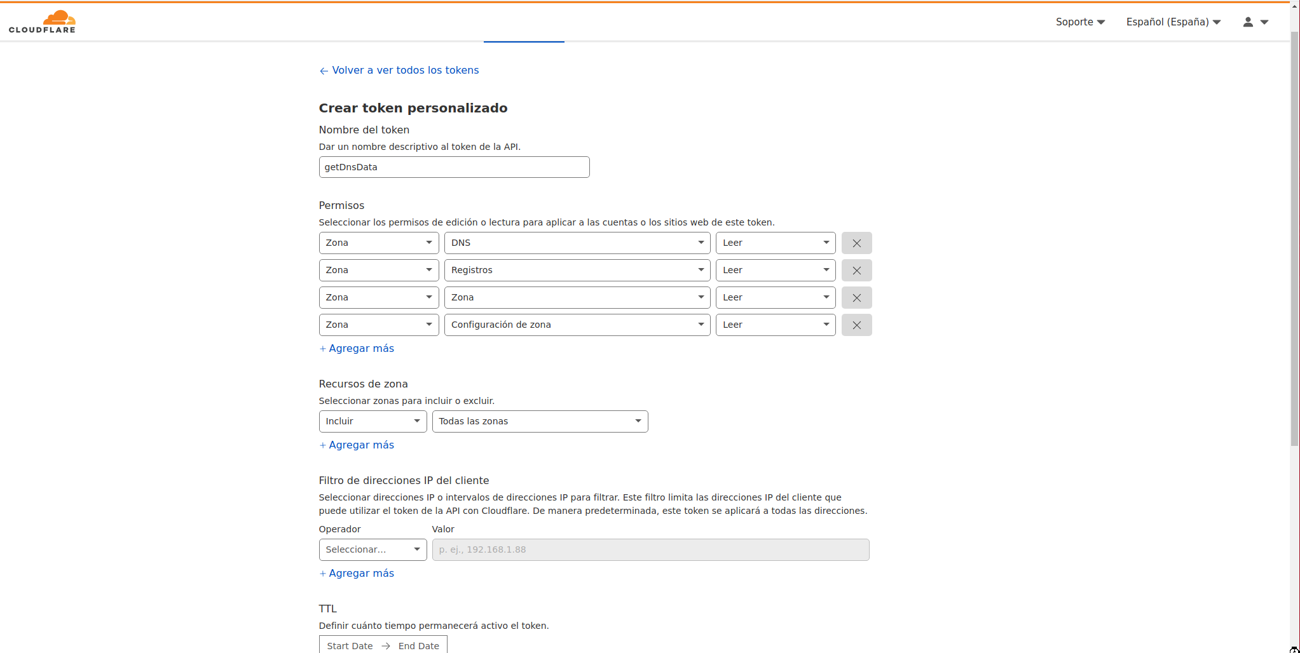Open the Español (España) language menu
The height and width of the screenshot is (653, 1300).
(1173, 22)
